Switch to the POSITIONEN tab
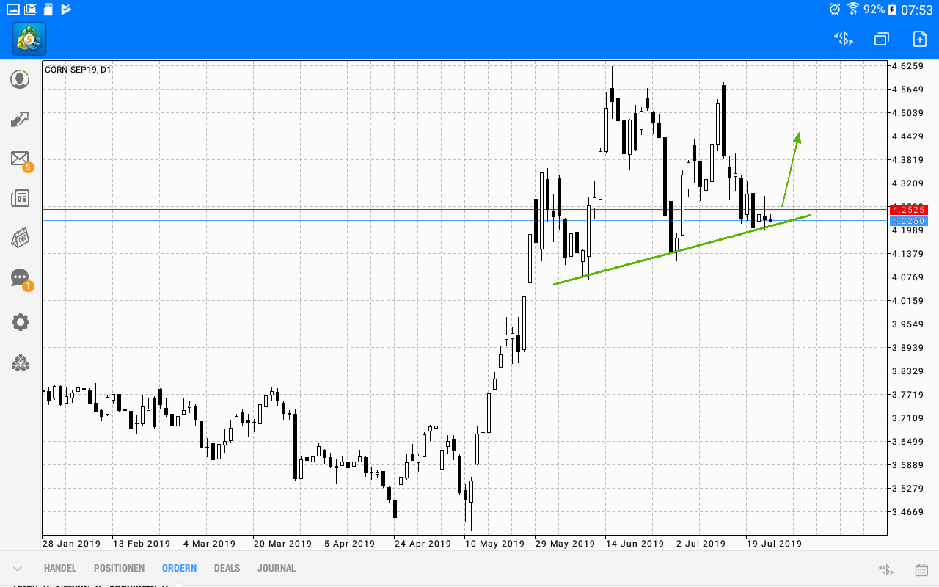Viewport: 939px width, 587px height. [x=119, y=568]
